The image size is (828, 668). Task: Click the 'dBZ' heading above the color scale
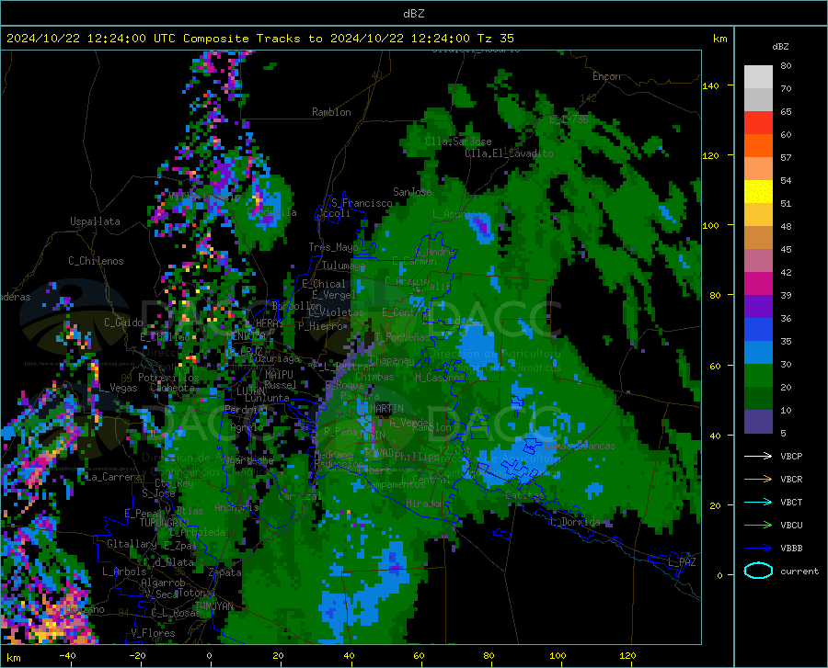tap(780, 46)
